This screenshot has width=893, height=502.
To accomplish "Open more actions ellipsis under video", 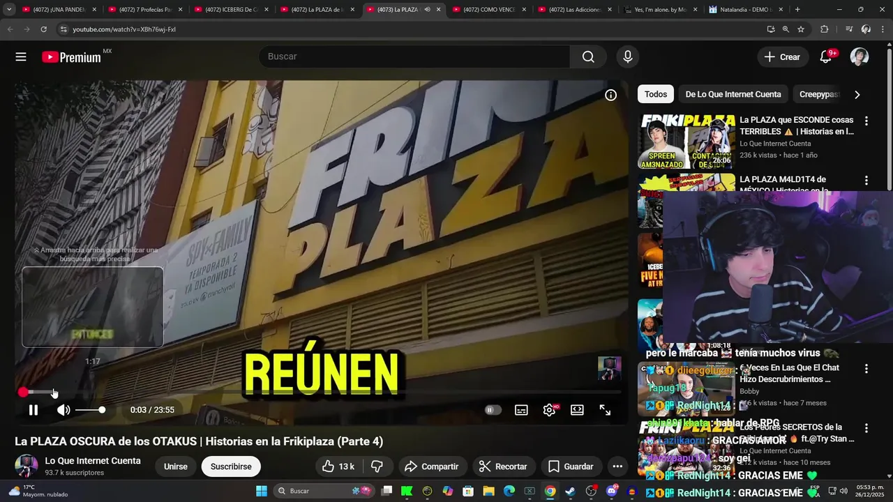I will point(617,466).
